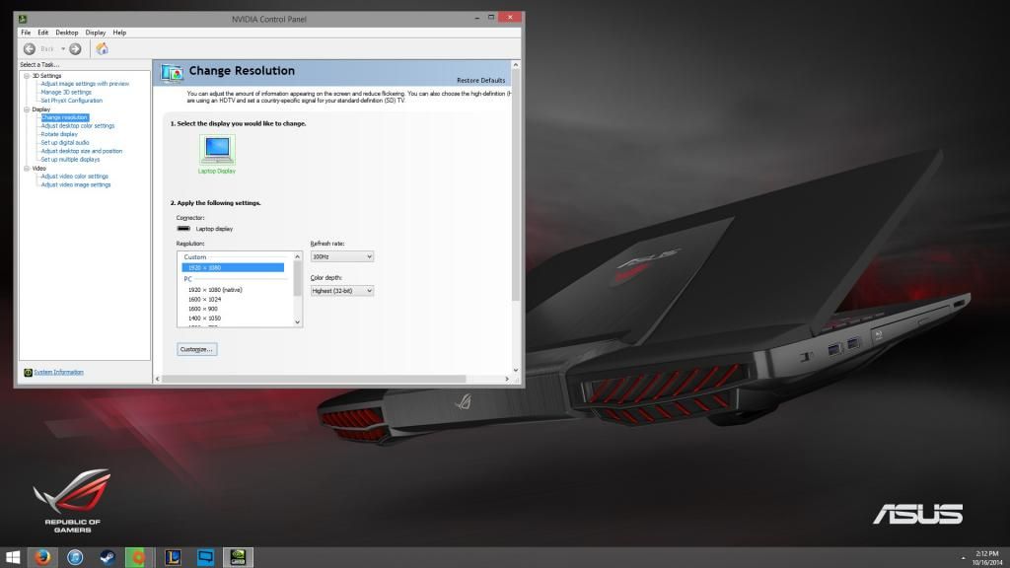Click the Customize... button
The image size is (1010, 568).
click(197, 349)
